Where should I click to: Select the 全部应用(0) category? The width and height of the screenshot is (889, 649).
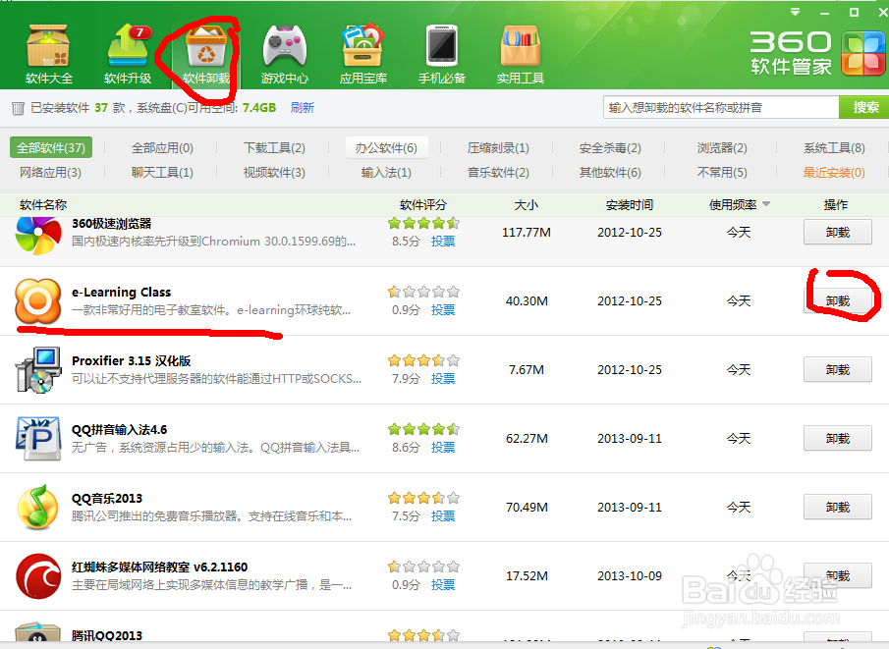(x=162, y=148)
